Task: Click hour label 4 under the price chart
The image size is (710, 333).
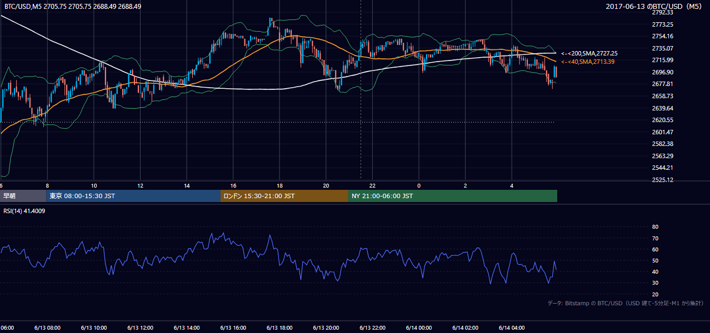Action: click(x=512, y=185)
